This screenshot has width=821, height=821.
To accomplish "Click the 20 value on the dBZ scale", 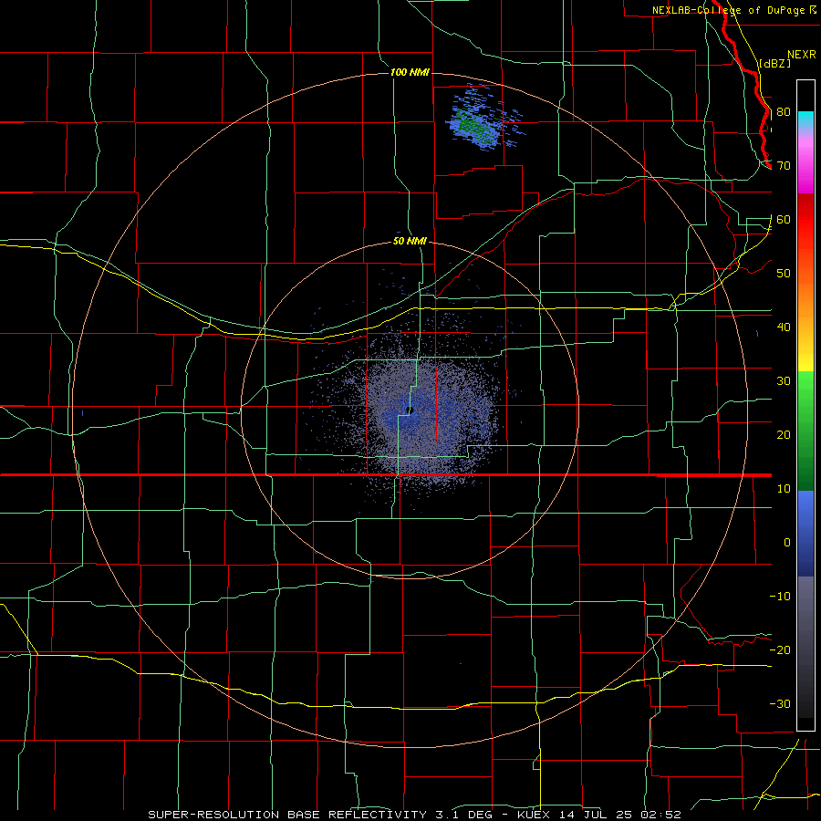I will point(784,435).
